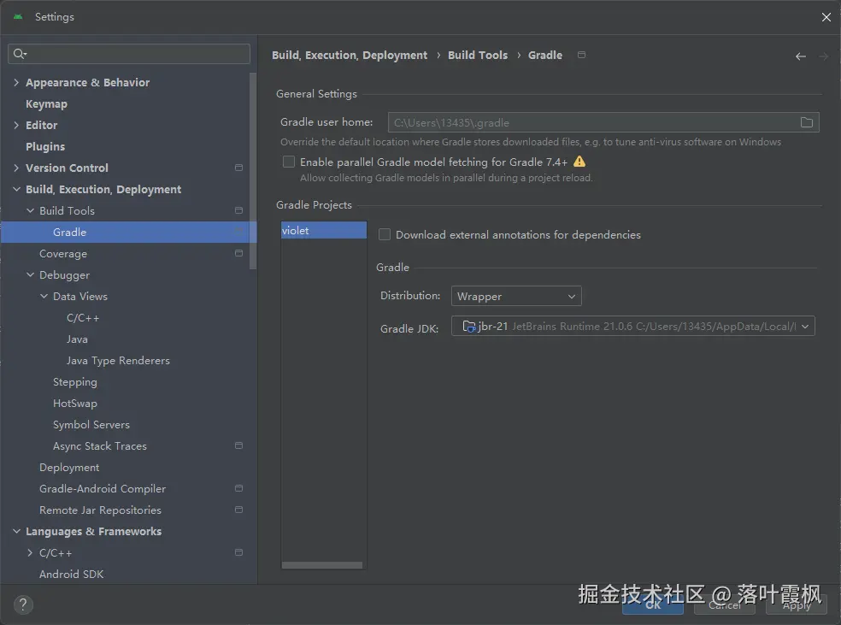Open HotSwap settings
The image size is (841, 625).
[x=75, y=404]
